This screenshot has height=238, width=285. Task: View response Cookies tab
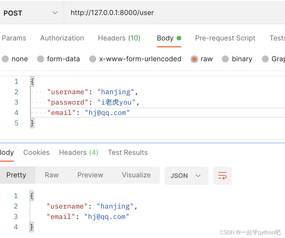36,153
